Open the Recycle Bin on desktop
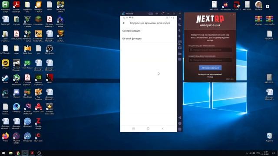 269,137
